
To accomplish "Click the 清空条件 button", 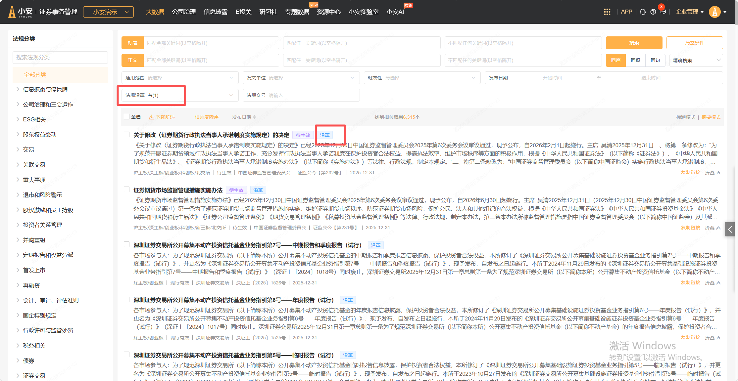I will 694,43.
